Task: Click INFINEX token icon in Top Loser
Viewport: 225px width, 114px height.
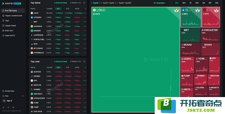Action: (32, 76)
